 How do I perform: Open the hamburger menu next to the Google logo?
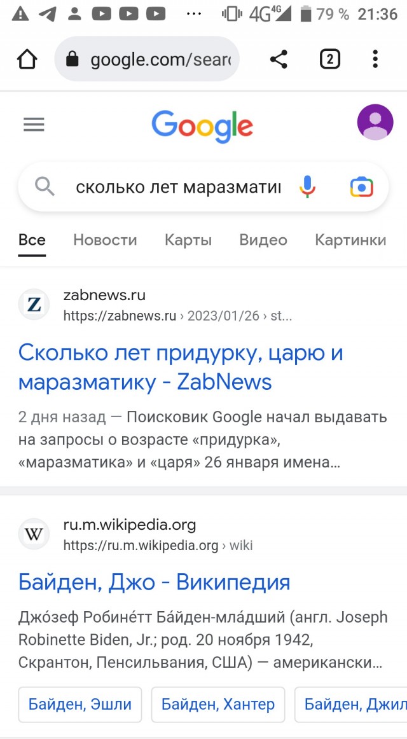coord(34,124)
